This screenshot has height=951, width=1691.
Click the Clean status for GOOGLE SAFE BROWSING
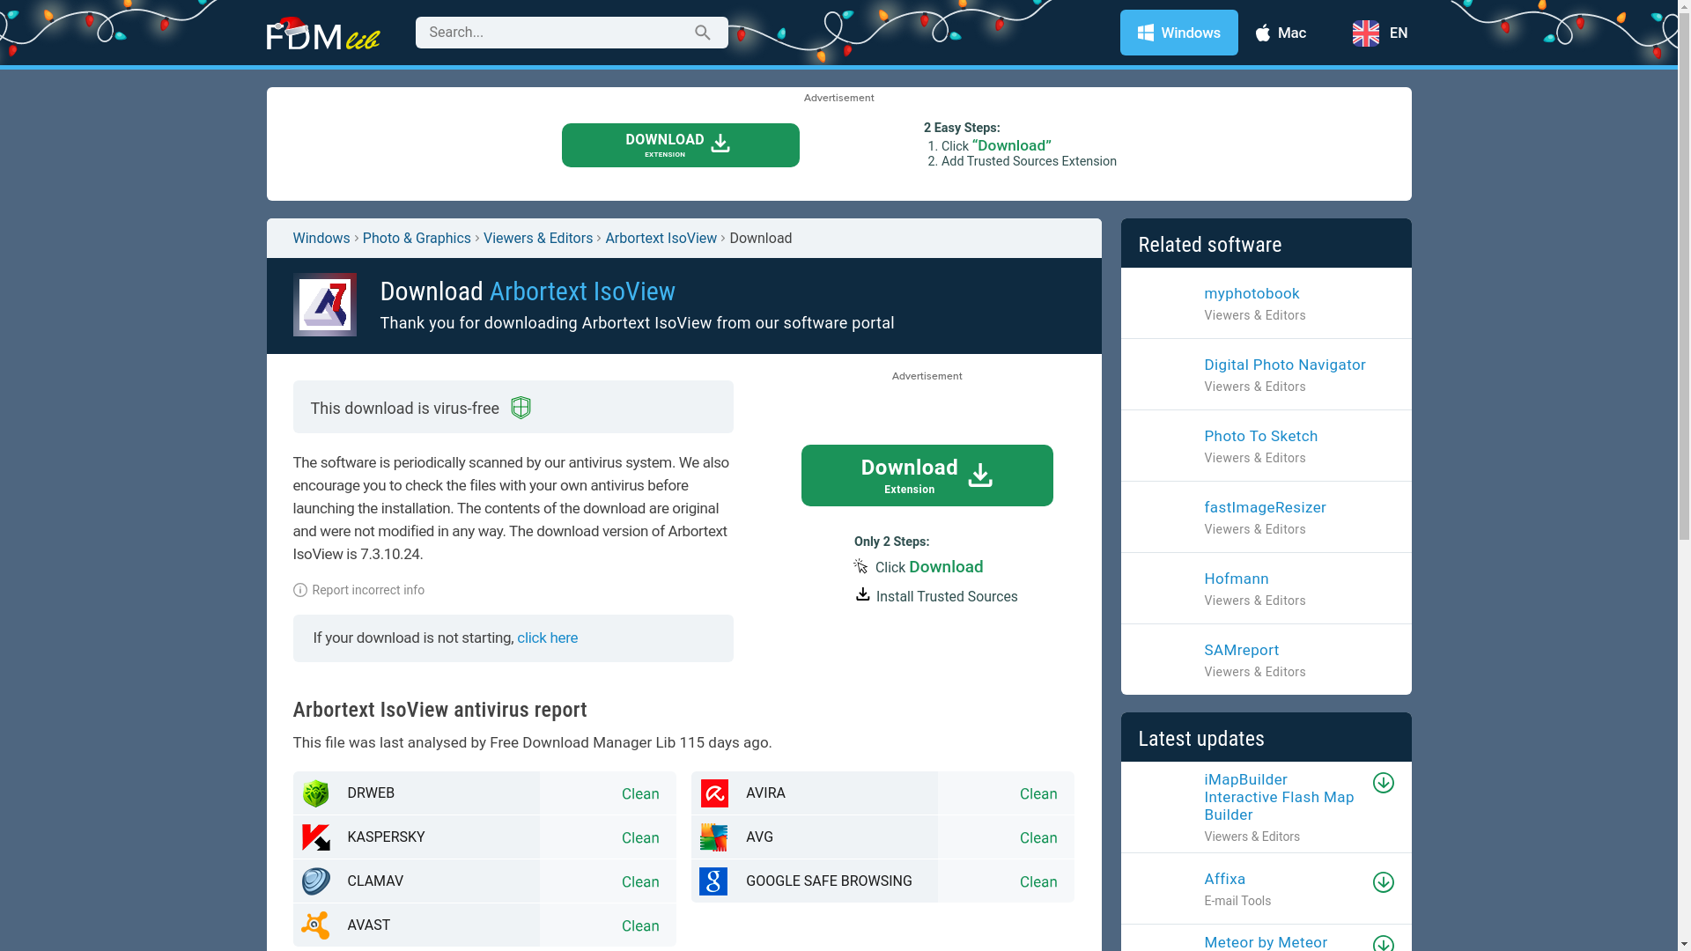1038,882
